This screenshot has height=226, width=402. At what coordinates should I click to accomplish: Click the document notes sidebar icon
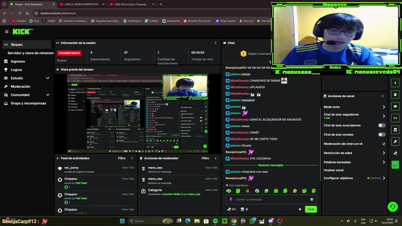395,94
